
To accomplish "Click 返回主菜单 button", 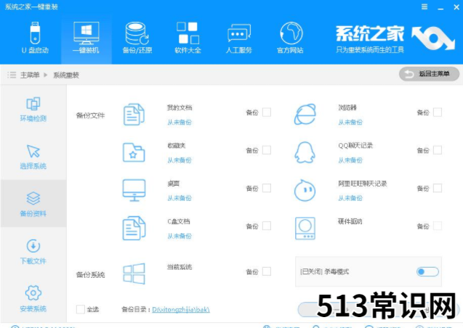I will [429, 74].
